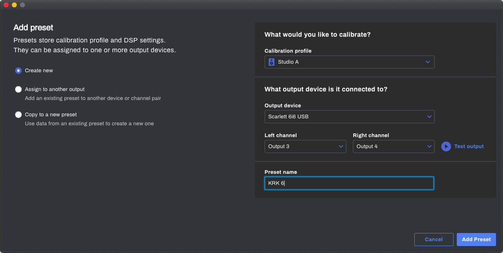The width and height of the screenshot is (503, 253).
Task: Click 'Add an existing preset' description text
Action: click(93, 98)
